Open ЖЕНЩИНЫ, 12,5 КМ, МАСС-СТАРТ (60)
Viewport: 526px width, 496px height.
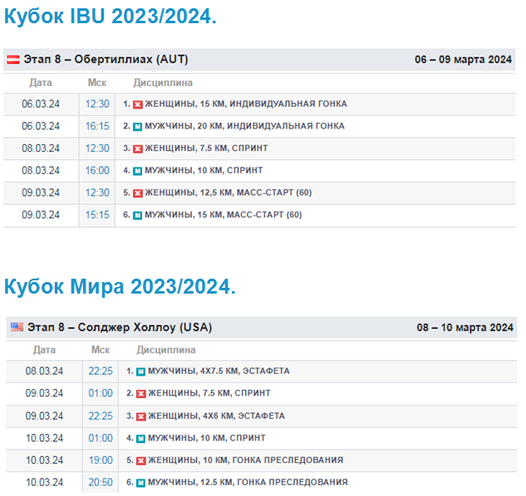(229, 192)
